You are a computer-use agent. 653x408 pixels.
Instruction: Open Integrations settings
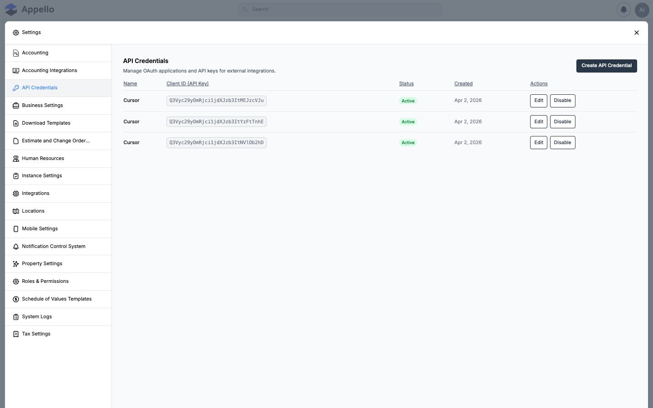click(x=58, y=194)
